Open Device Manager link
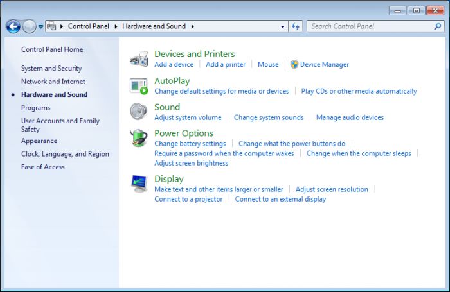Image resolution: width=450 pixels, height=292 pixels. tap(324, 64)
